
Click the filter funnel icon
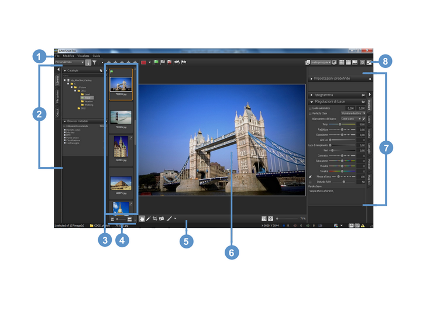point(94,62)
